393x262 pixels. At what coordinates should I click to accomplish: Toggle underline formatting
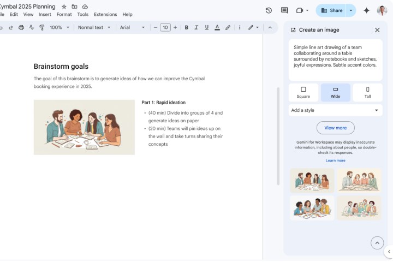[x=206, y=27]
